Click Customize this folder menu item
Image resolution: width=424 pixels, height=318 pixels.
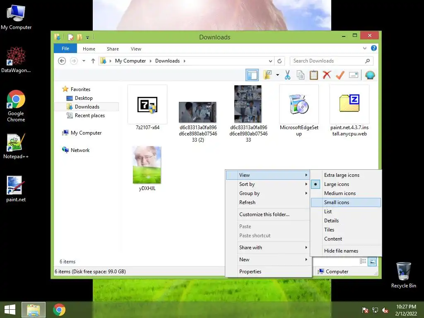click(x=268, y=214)
